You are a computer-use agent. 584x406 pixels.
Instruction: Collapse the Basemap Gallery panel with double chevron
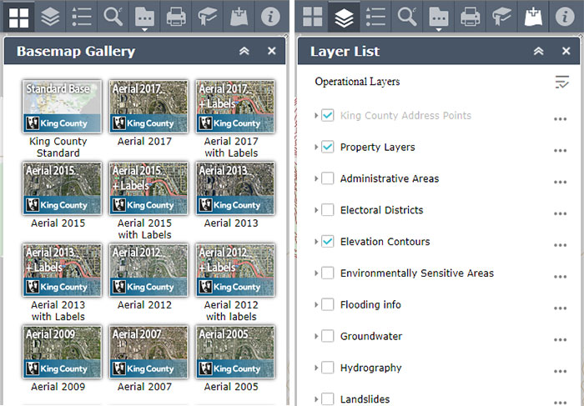point(244,52)
